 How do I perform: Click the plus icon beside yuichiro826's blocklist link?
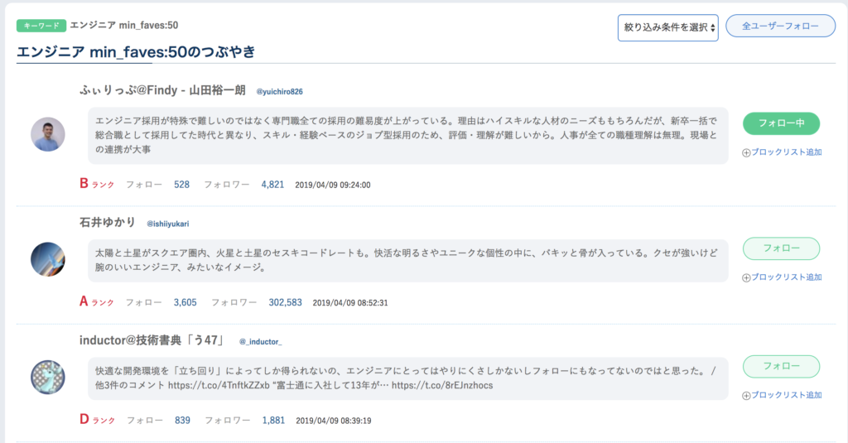point(745,152)
